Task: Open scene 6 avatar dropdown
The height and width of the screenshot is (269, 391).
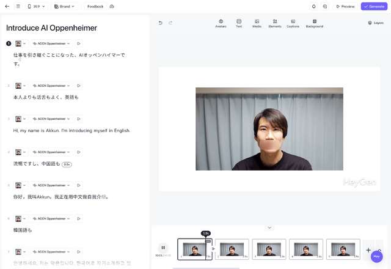Action: [x=21, y=219]
